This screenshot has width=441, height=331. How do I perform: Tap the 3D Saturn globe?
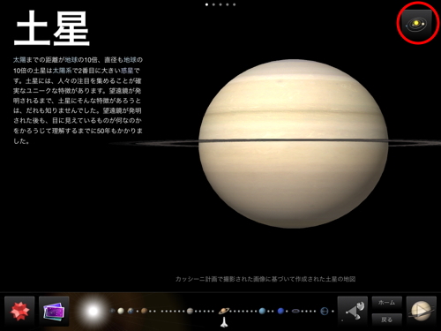click(293, 144)
